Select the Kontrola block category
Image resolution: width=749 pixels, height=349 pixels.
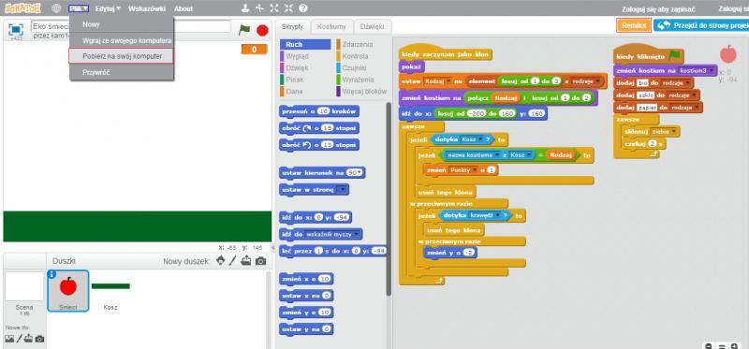tap(361, 56)
